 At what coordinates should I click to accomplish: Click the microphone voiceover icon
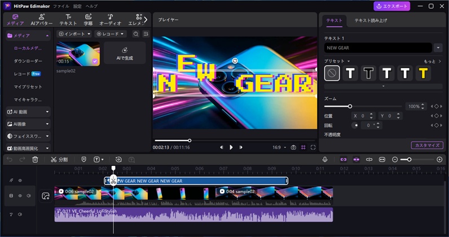[x=325, y=160]
